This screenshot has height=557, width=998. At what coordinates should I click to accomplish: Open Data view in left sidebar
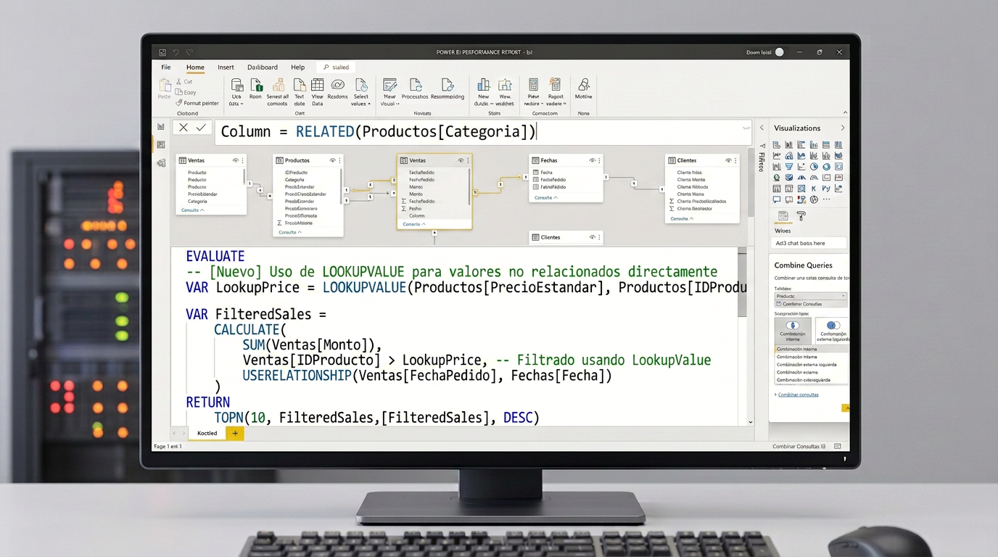(161, 145)
